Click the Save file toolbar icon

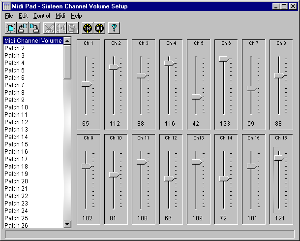point(34,28)
